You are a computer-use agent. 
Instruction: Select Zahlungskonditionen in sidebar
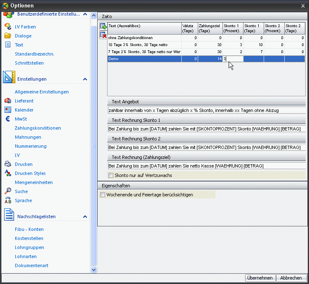38,128
